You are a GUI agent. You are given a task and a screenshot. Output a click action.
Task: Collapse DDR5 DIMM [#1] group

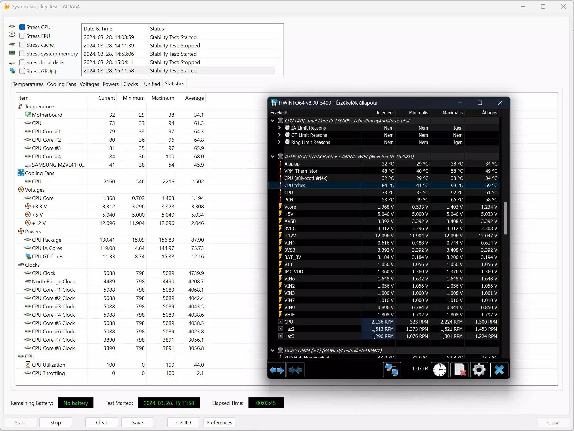coord(273,351)
